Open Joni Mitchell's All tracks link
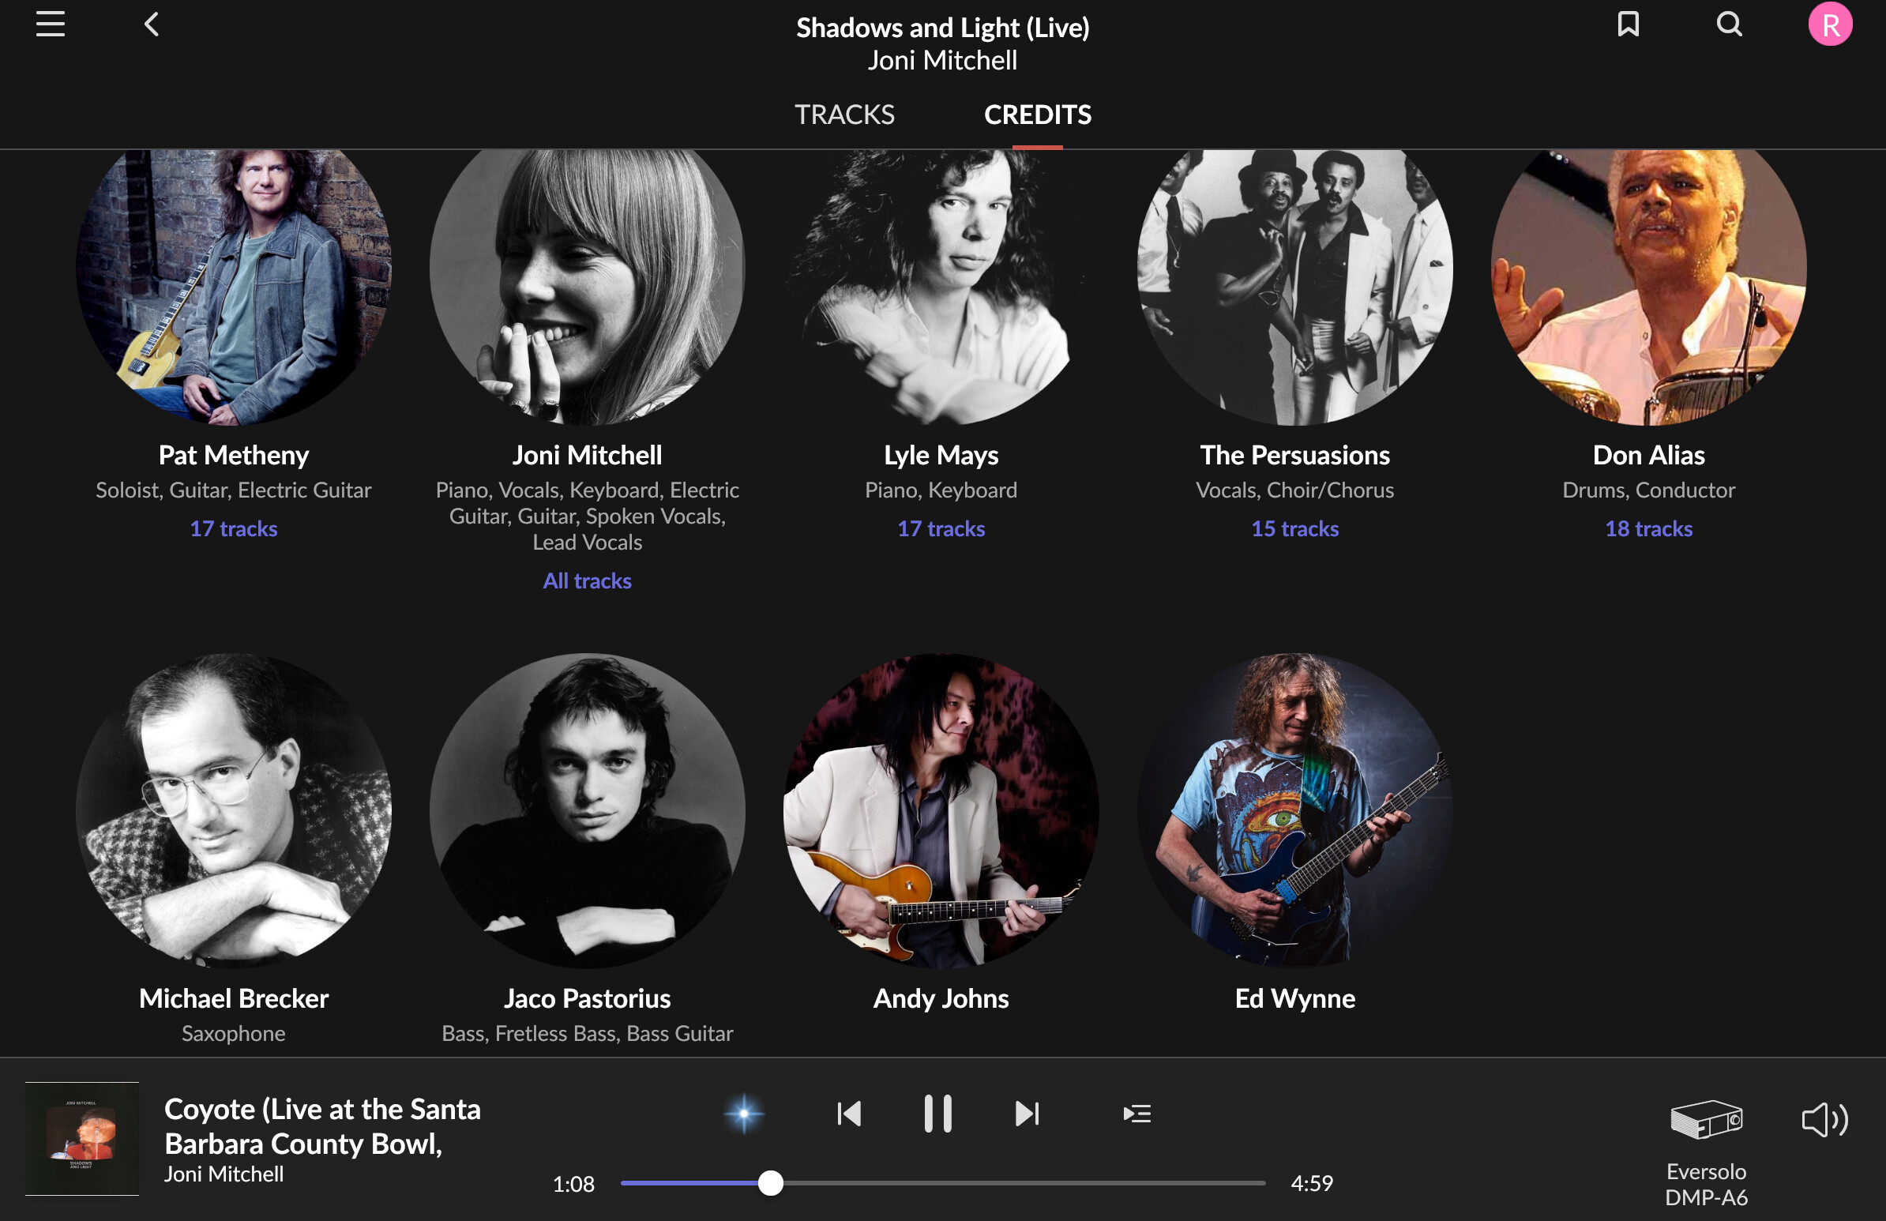This screenshot has height=1221, width=1886. coord(586,580)
